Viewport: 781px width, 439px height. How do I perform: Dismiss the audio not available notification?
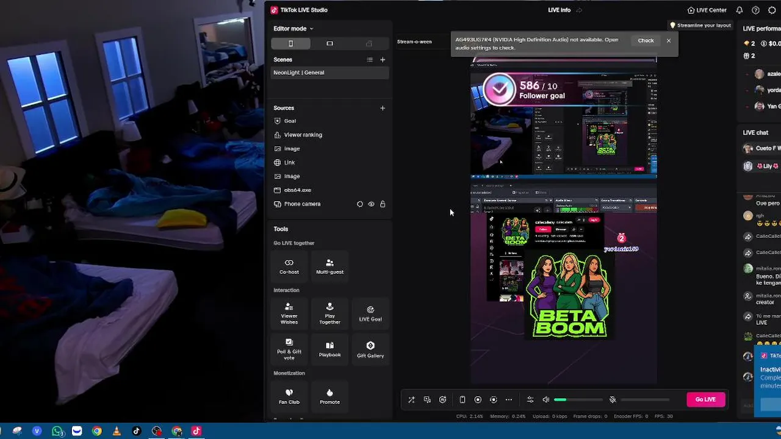click(x=669, y=41)
